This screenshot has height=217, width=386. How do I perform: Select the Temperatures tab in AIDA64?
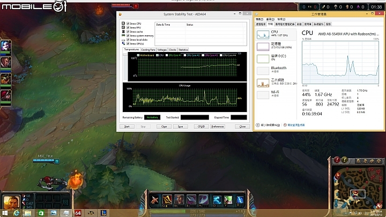pos(131,49)
